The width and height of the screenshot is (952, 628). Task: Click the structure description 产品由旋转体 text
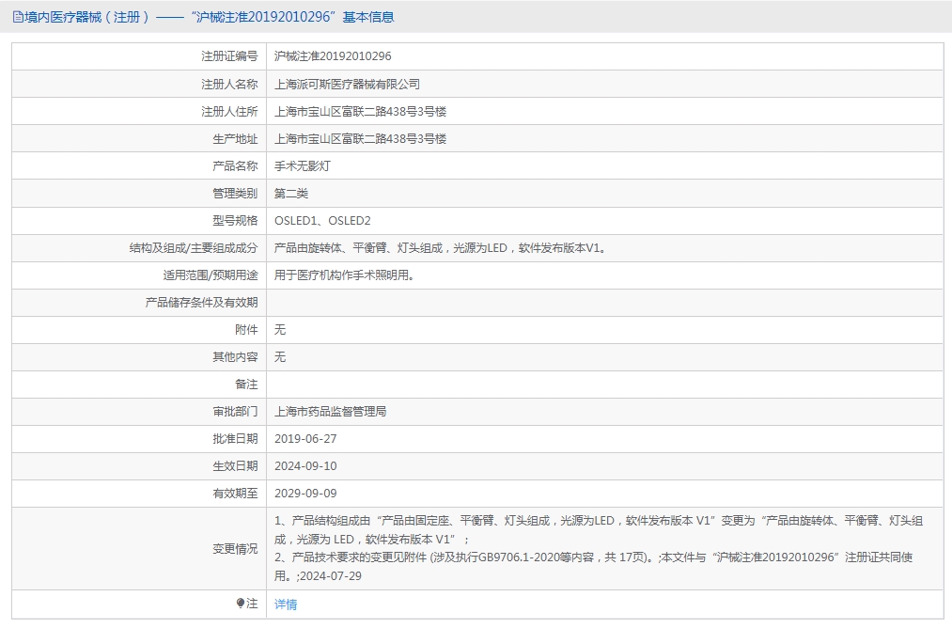coord(441,248)
